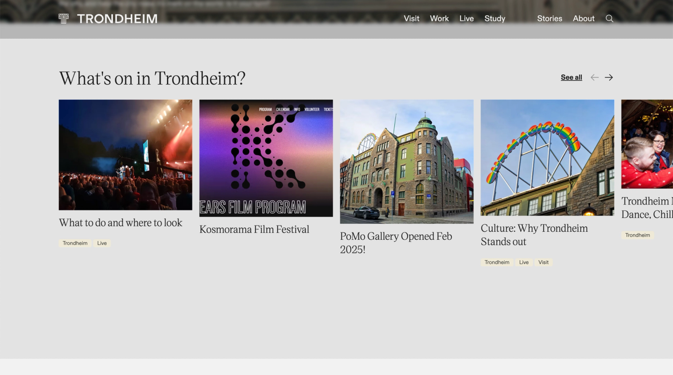The height and width of the screenshot is (375, 673).
Task: Click the Live tag under first article
Action: [x=102, y=243]
